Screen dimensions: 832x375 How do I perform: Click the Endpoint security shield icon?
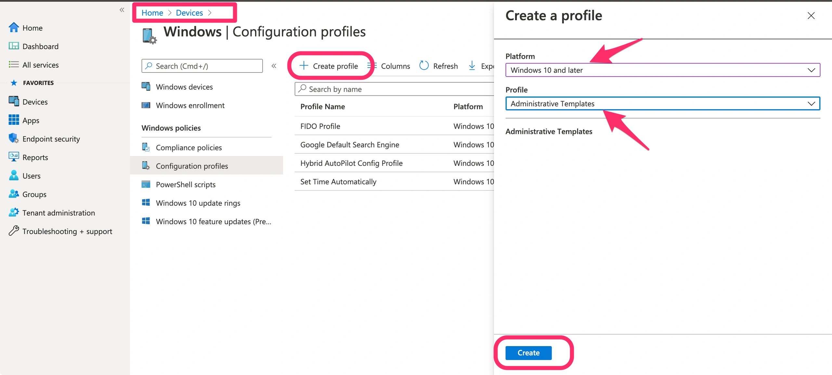(14, 138)
